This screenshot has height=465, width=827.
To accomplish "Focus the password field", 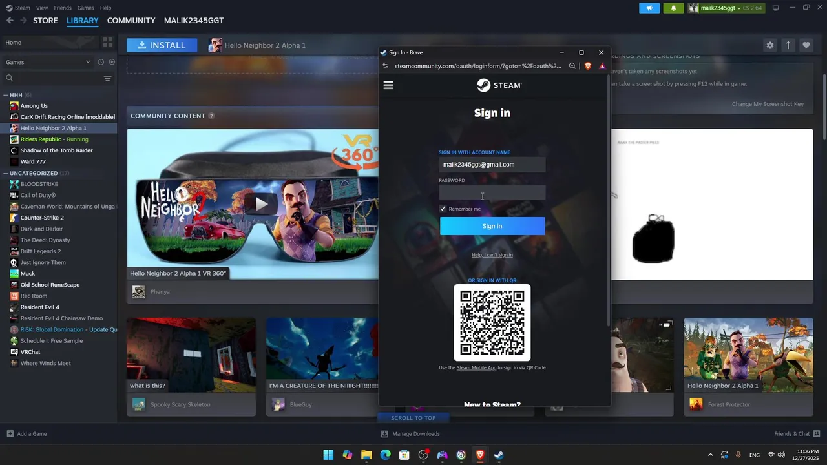I will point(492,192).
